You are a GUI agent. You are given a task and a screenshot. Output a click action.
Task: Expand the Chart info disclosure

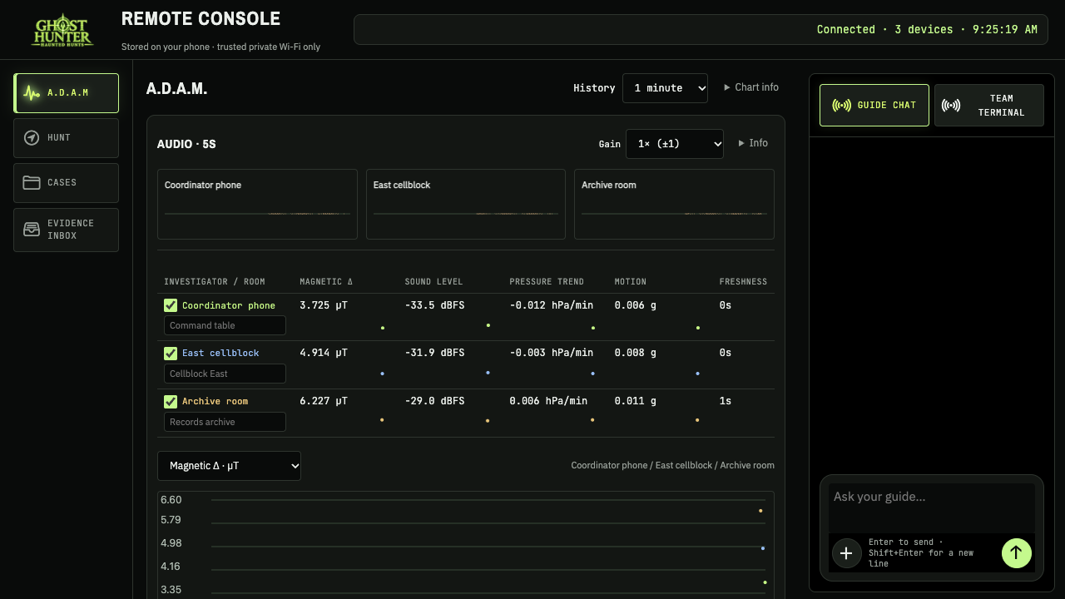[751, 87]
